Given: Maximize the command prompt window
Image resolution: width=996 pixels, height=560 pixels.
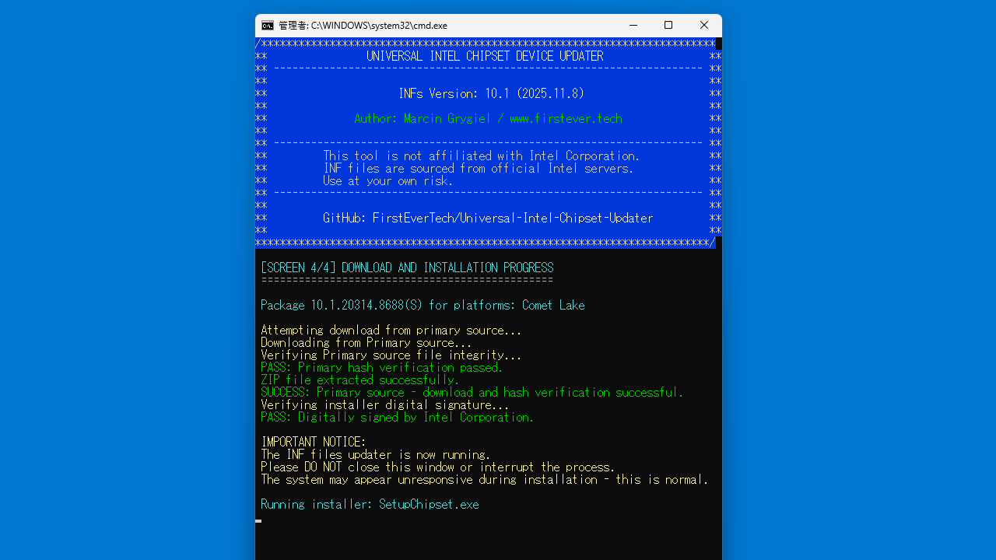Looking at the screenshot, I should (x=668, y=25).
